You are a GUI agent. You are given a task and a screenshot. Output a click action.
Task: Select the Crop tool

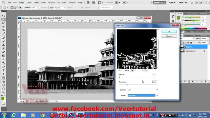point(4,30)
